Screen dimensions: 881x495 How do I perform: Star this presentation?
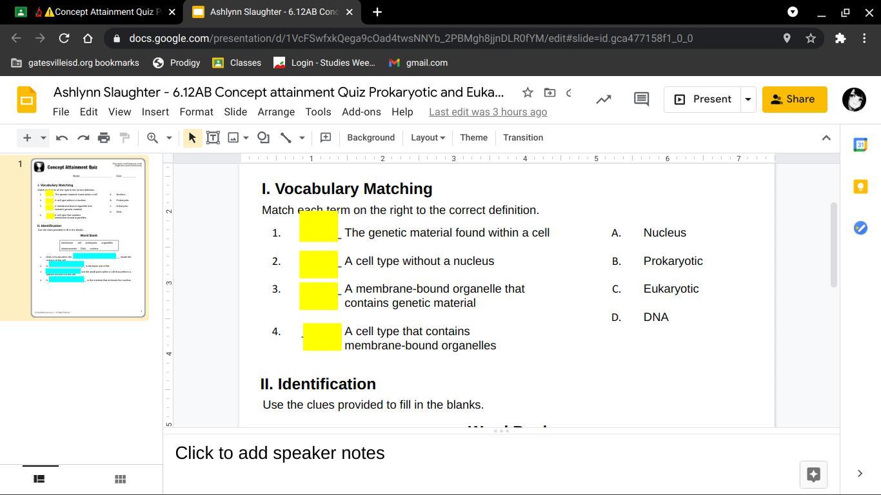coord(528,93)
